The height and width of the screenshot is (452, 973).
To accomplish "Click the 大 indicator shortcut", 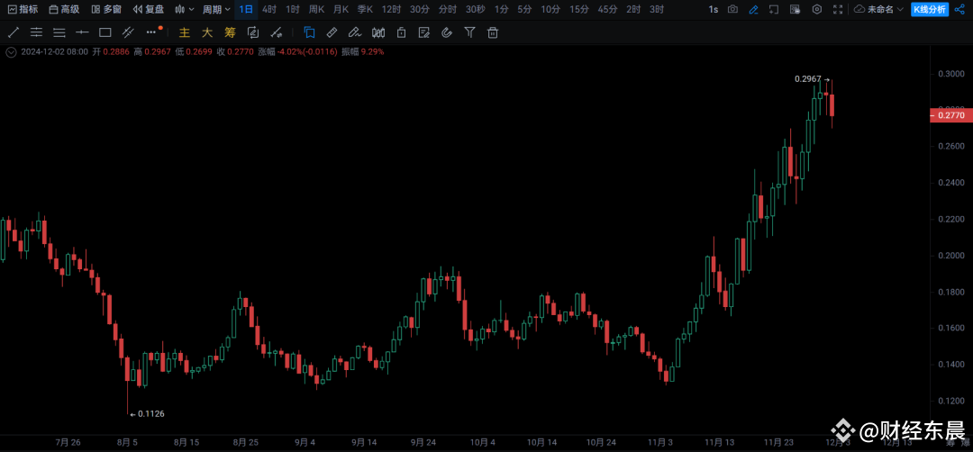I will [207, 32].
